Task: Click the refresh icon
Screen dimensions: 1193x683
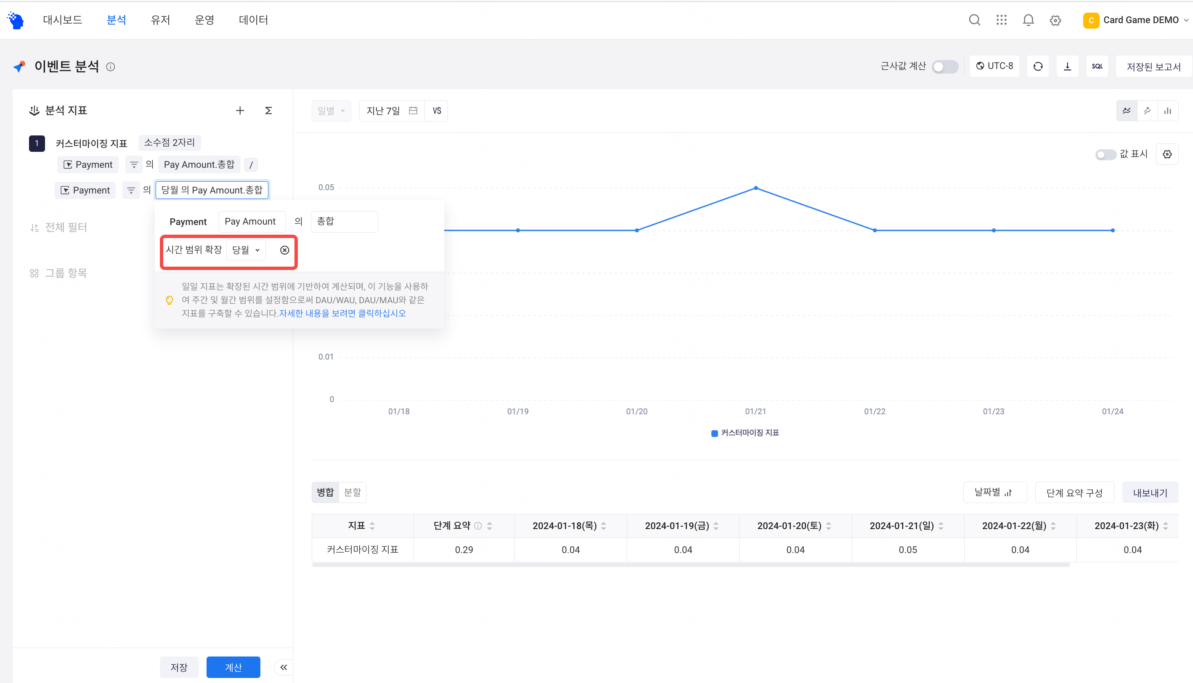Action: 1038,66
